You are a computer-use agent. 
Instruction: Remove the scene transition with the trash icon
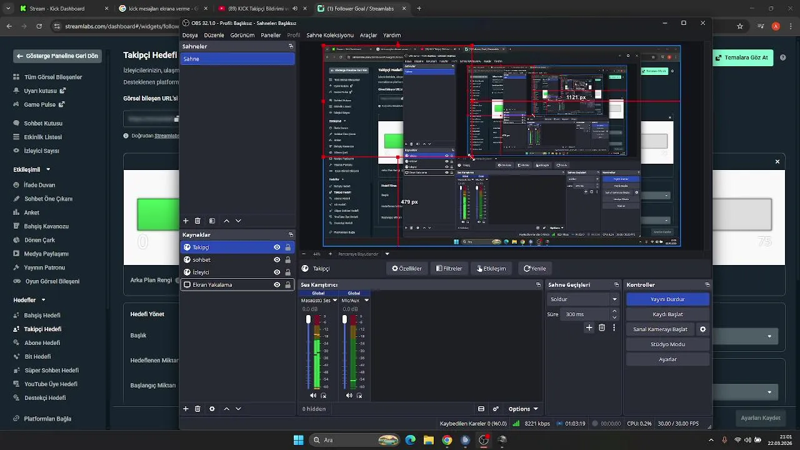pyautogui.click(x=602, y=327)
